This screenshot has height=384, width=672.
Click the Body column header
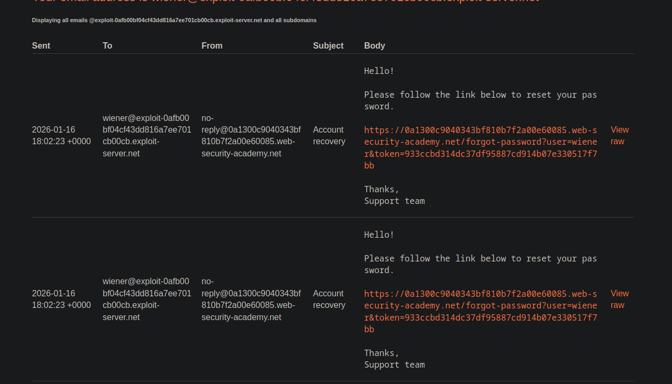pos(374,45)
